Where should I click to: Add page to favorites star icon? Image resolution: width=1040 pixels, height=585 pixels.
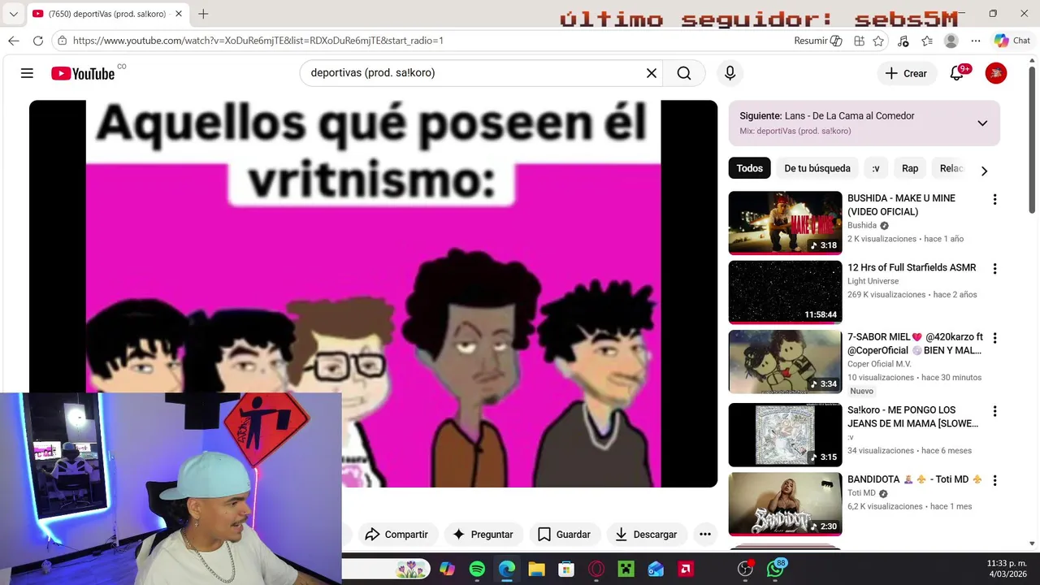point(878,41)
